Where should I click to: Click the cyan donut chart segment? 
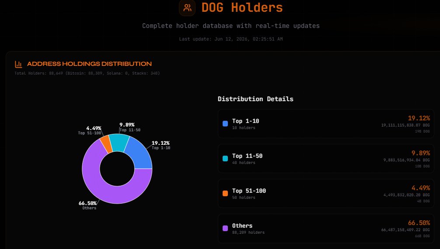click(x=119, y=143)
